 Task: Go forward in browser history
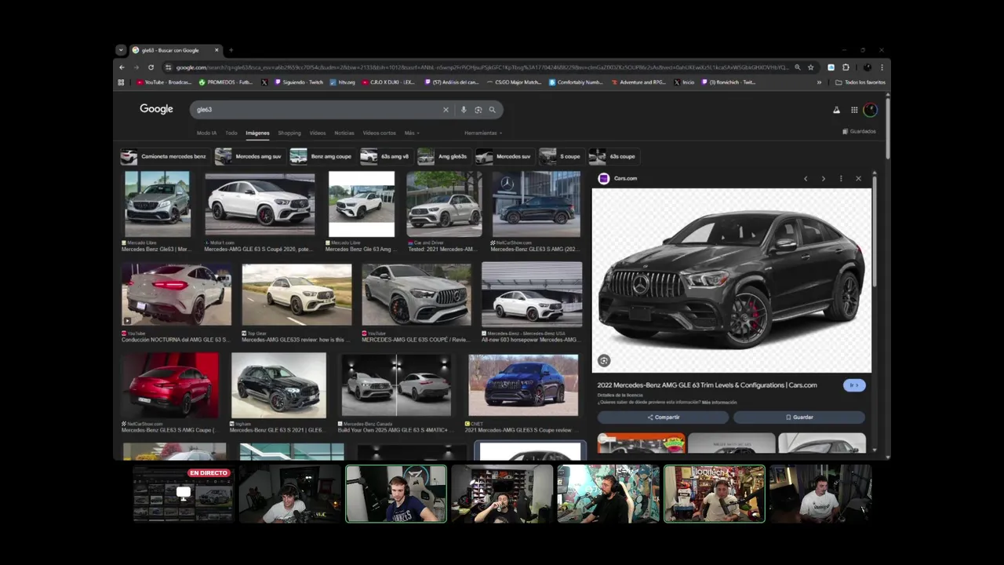click(x=136, y=67)
